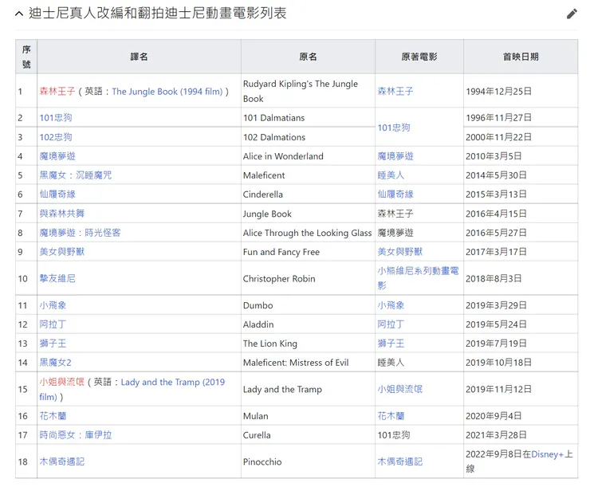Screen dimensions: 590x487
Task: Open The Jungle Book (1994 film) English link
Action: tap(167, 92)
